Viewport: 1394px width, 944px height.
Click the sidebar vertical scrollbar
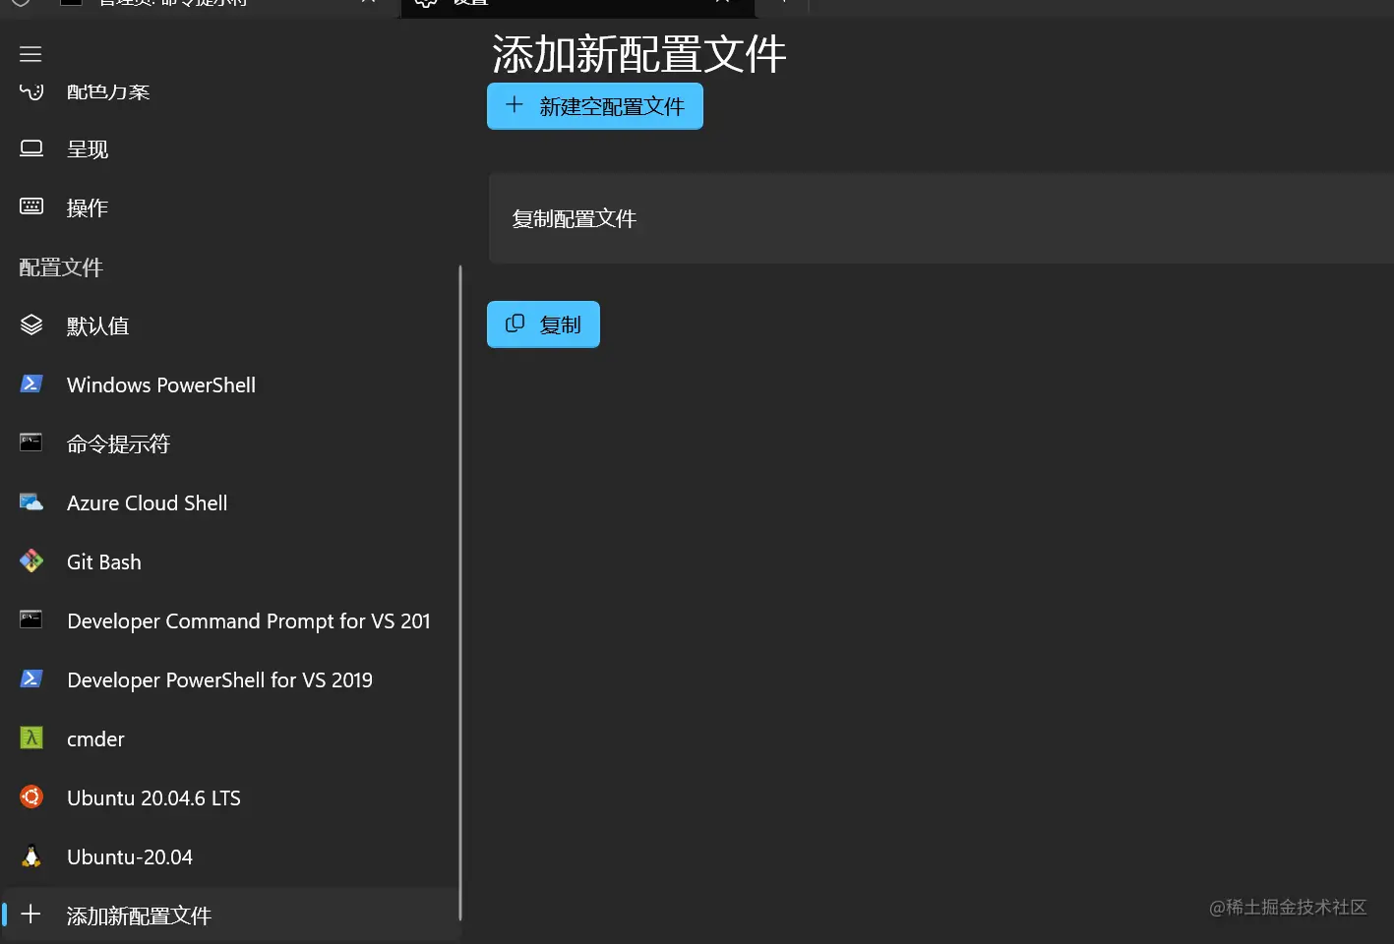460,592
